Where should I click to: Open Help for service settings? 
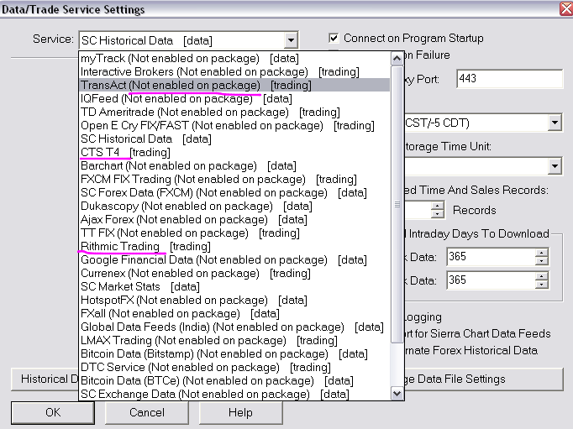pos(240,412)
